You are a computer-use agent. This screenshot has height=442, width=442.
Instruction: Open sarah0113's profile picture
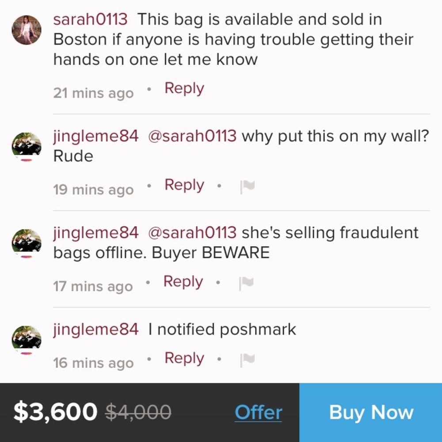coord(27,30)
